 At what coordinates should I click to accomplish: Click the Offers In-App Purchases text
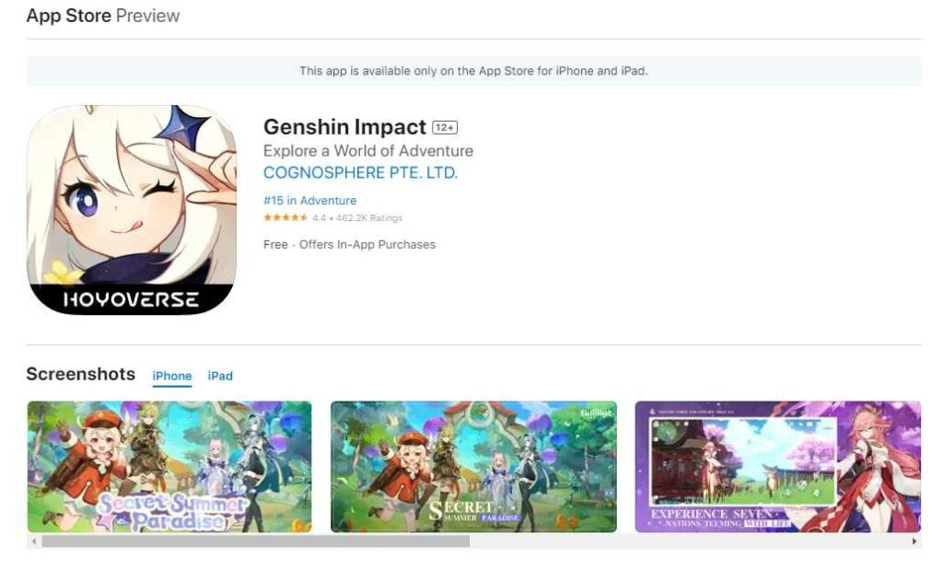[367, 244]
